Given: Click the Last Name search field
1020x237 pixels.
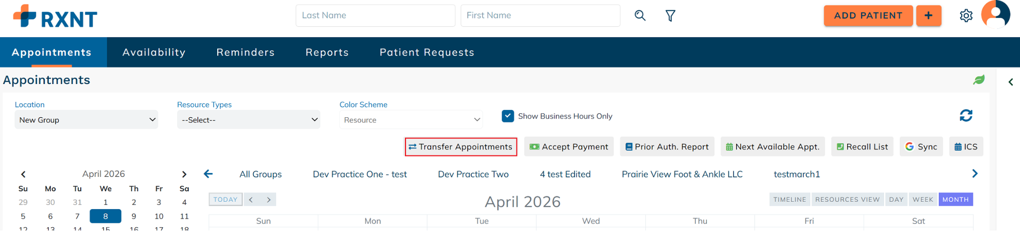Looking at the screenshot, I should pyautogui.click(x=375, y=15).
